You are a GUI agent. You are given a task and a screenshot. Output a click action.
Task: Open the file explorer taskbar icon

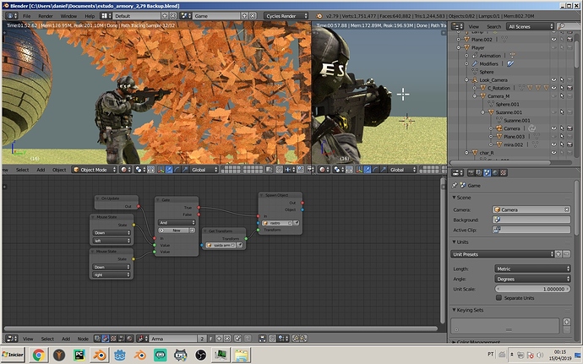coord(242,355)
